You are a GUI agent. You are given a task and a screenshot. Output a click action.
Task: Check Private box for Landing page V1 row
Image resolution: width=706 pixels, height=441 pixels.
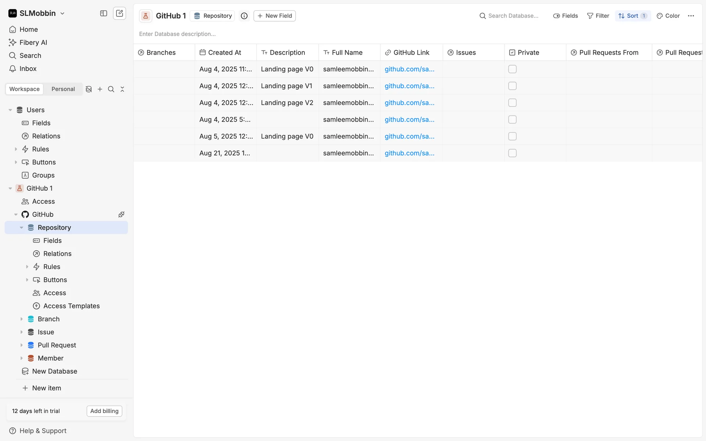(512, 86)
